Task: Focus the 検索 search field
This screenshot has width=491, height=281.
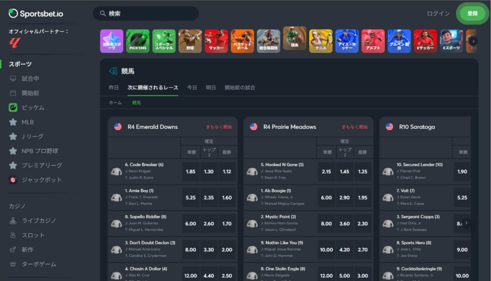Action: (x=146, y=13)
